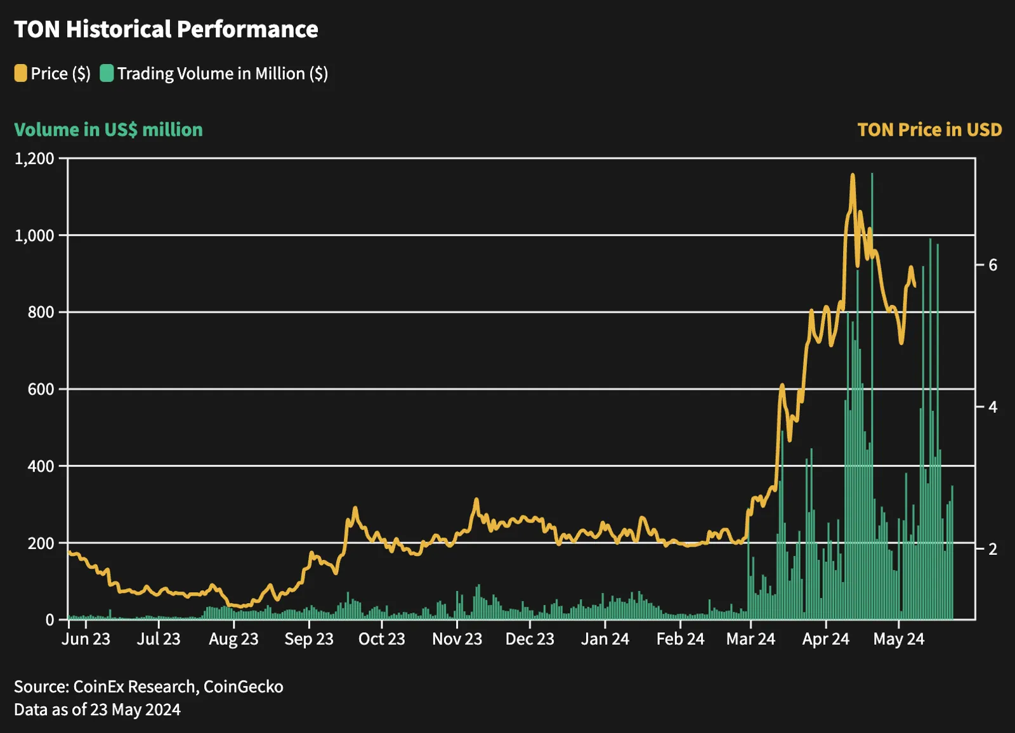The image size is (1015, 733).
Task: Click the yellow Price legend swatch
Action: click(21, 74)
